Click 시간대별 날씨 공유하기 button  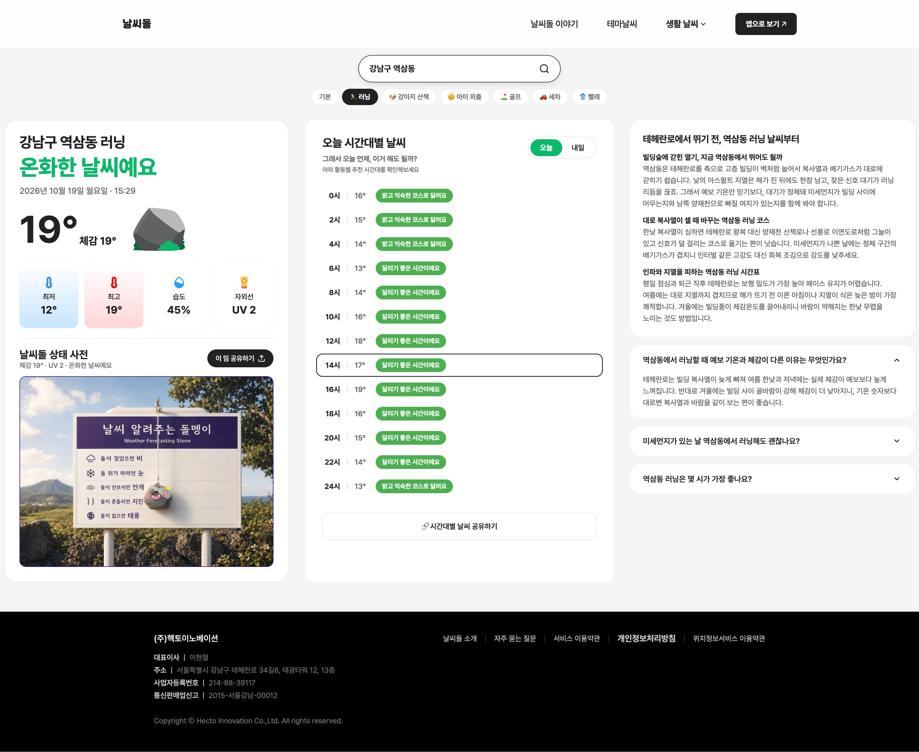[x=459, y=526]
